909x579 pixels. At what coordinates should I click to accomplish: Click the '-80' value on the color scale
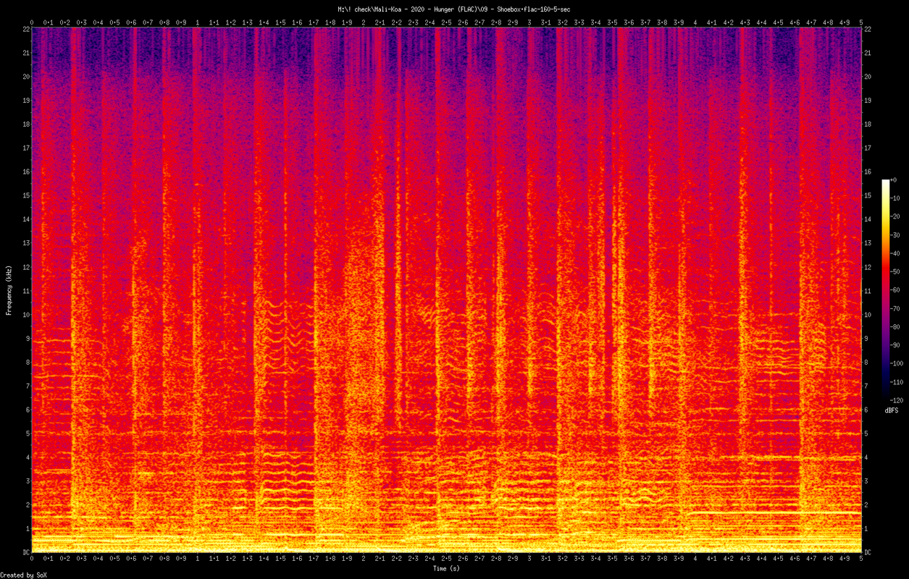[897, 326]
